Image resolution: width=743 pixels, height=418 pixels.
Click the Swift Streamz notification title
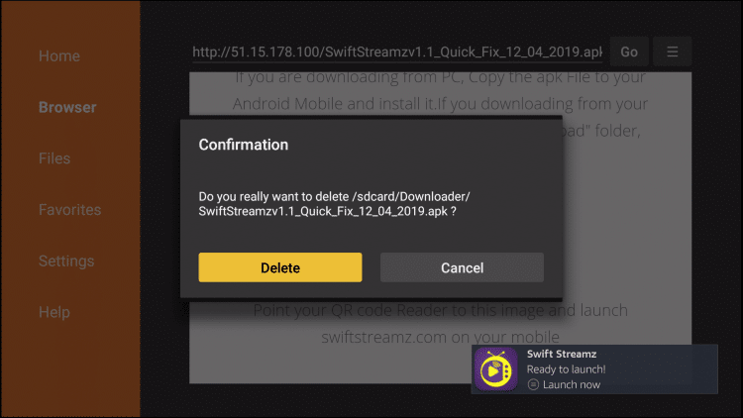(x=562, y=354)
